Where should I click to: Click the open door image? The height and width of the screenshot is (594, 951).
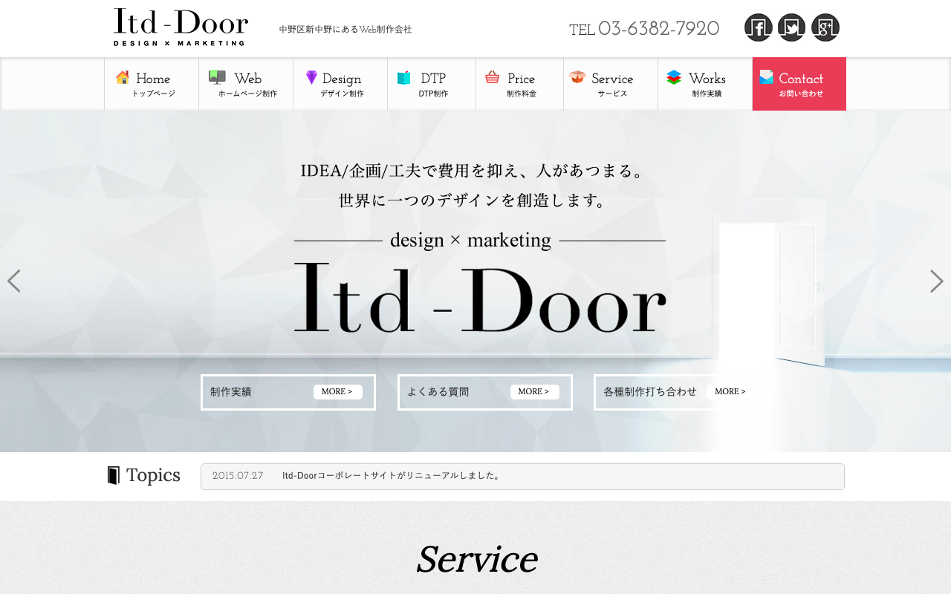pyautogui.click(x=770, y=293)
